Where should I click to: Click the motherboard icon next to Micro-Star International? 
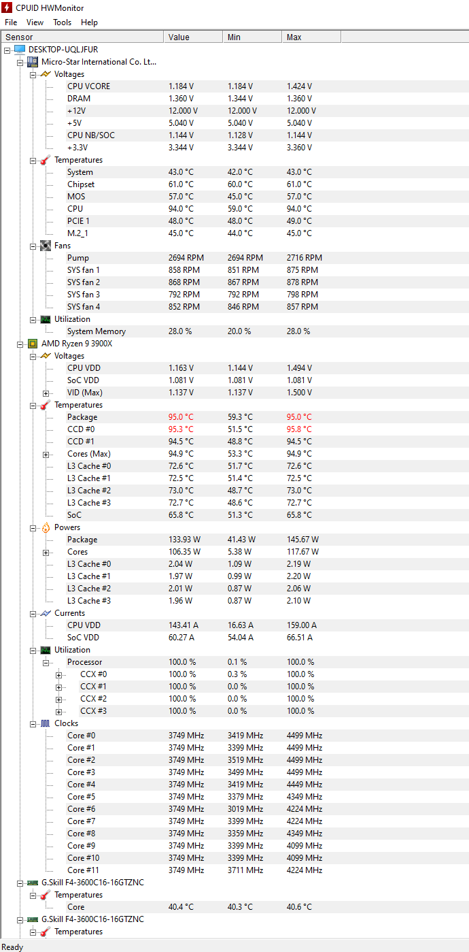click(32, 61)
